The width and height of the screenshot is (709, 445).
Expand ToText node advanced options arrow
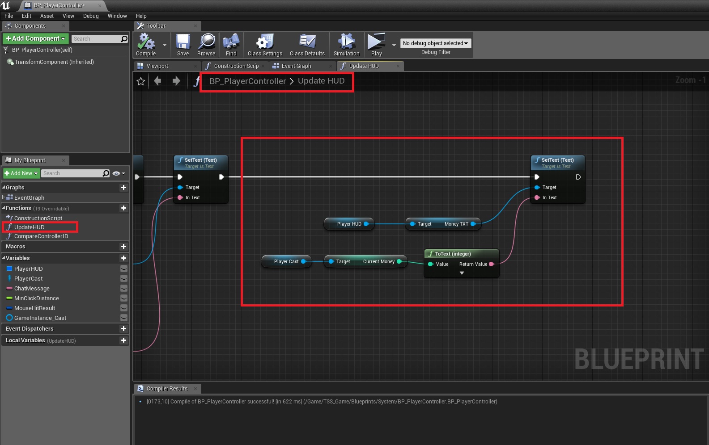[x=462, y=273]
